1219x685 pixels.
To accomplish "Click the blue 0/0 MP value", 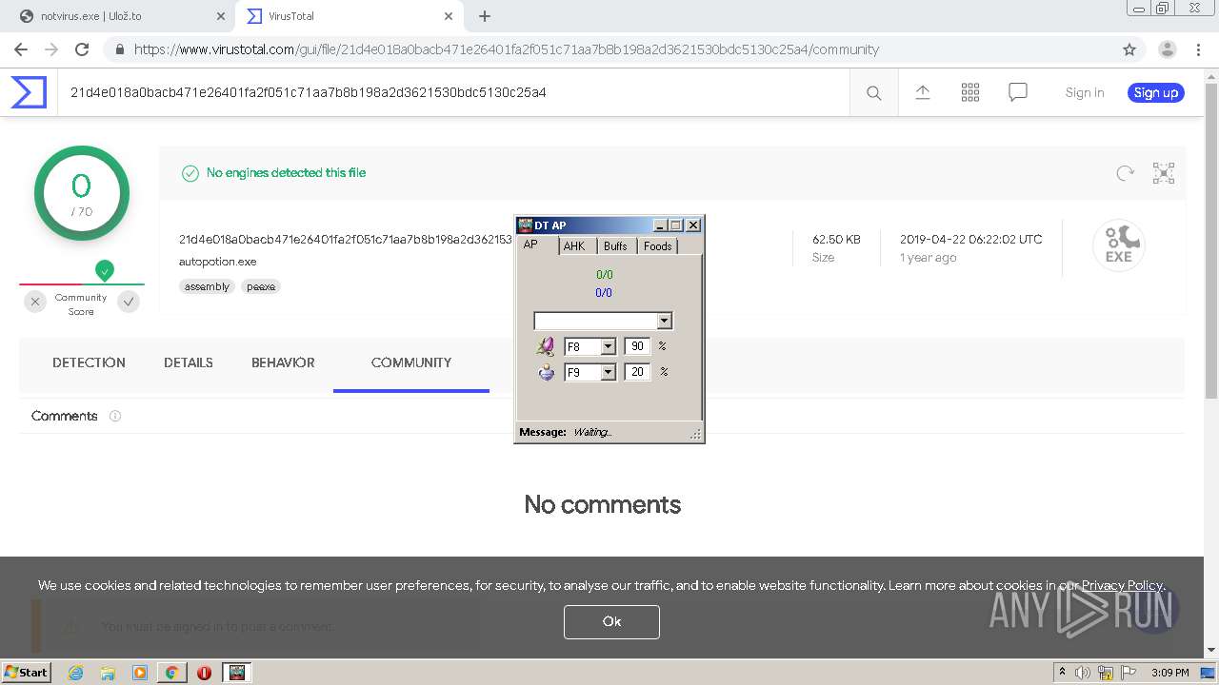I will [x=604, y=293].
